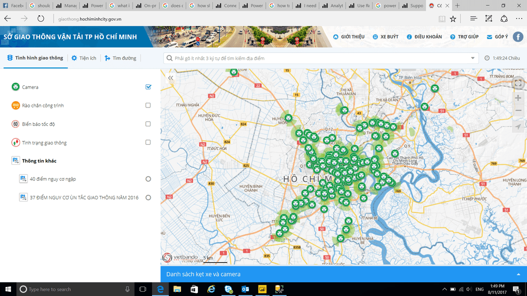Uncheck the Camera layer checkbox
Screen dimensions: 527x296
(x=148, y=87)
